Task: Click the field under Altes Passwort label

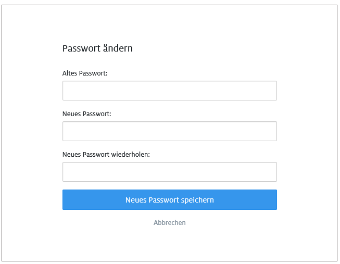Action: click(169, 91)
